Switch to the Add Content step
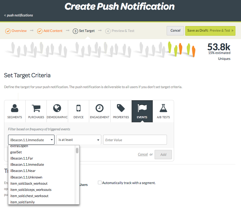The image size is (241, 212). click(x=50, y=31)
